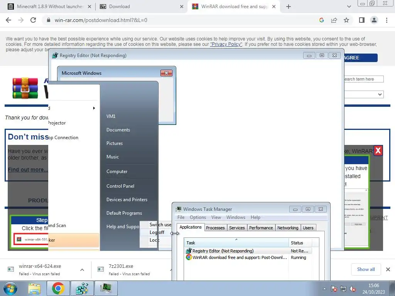The image size is (395, 296).
Task: Click Chrome icon in taskbar
Action: click(x=58, y=288)
